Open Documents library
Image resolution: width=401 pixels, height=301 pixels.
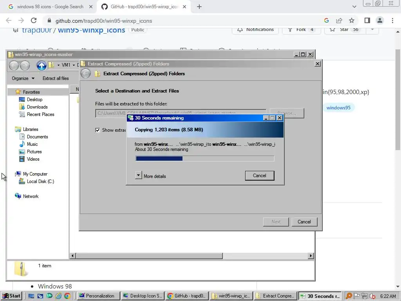pos(37,137)
